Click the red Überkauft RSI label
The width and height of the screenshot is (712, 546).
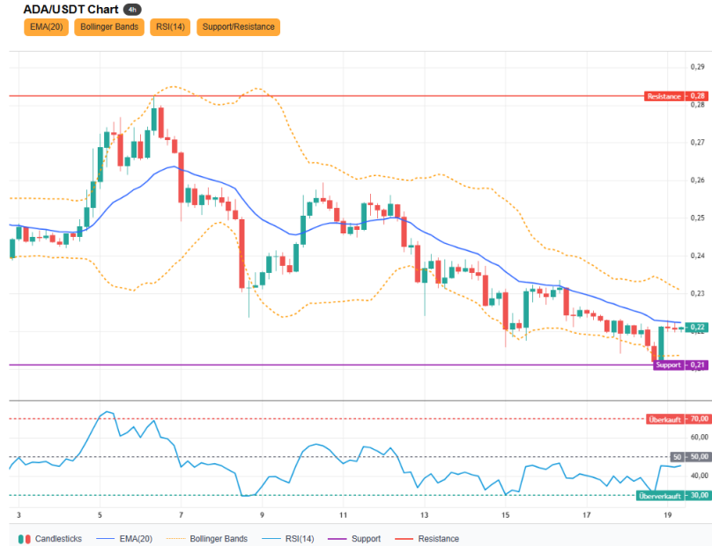[x=664, y=419]
